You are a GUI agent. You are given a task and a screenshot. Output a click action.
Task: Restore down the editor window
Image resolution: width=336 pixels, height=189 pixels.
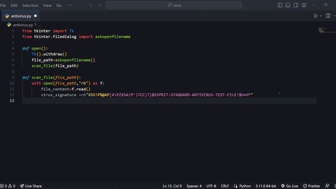click(x=325, y=5)
